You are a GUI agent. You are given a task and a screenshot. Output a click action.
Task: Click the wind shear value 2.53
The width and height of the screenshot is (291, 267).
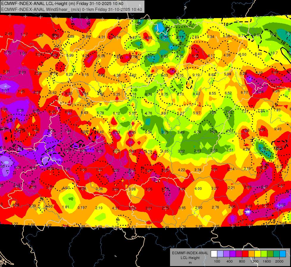pos(214,150)
